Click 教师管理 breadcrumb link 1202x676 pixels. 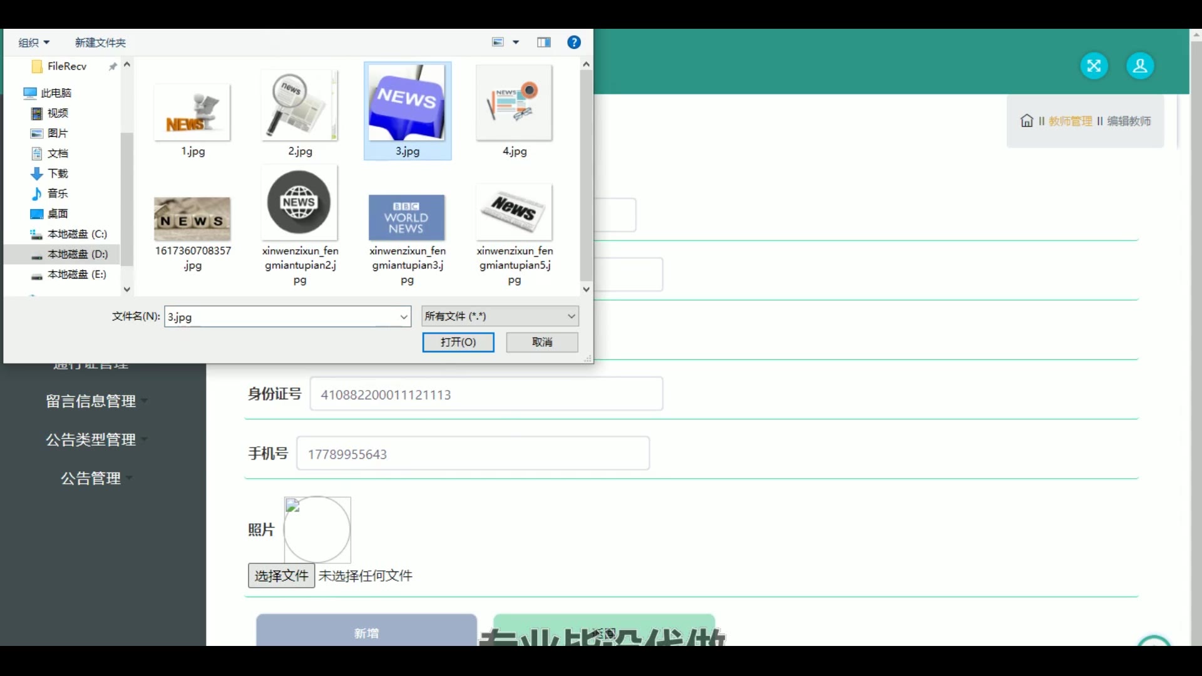tap(1071, 121)
